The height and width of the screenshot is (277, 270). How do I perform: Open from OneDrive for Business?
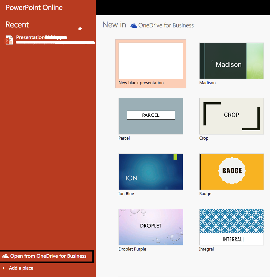coord(47,256)
